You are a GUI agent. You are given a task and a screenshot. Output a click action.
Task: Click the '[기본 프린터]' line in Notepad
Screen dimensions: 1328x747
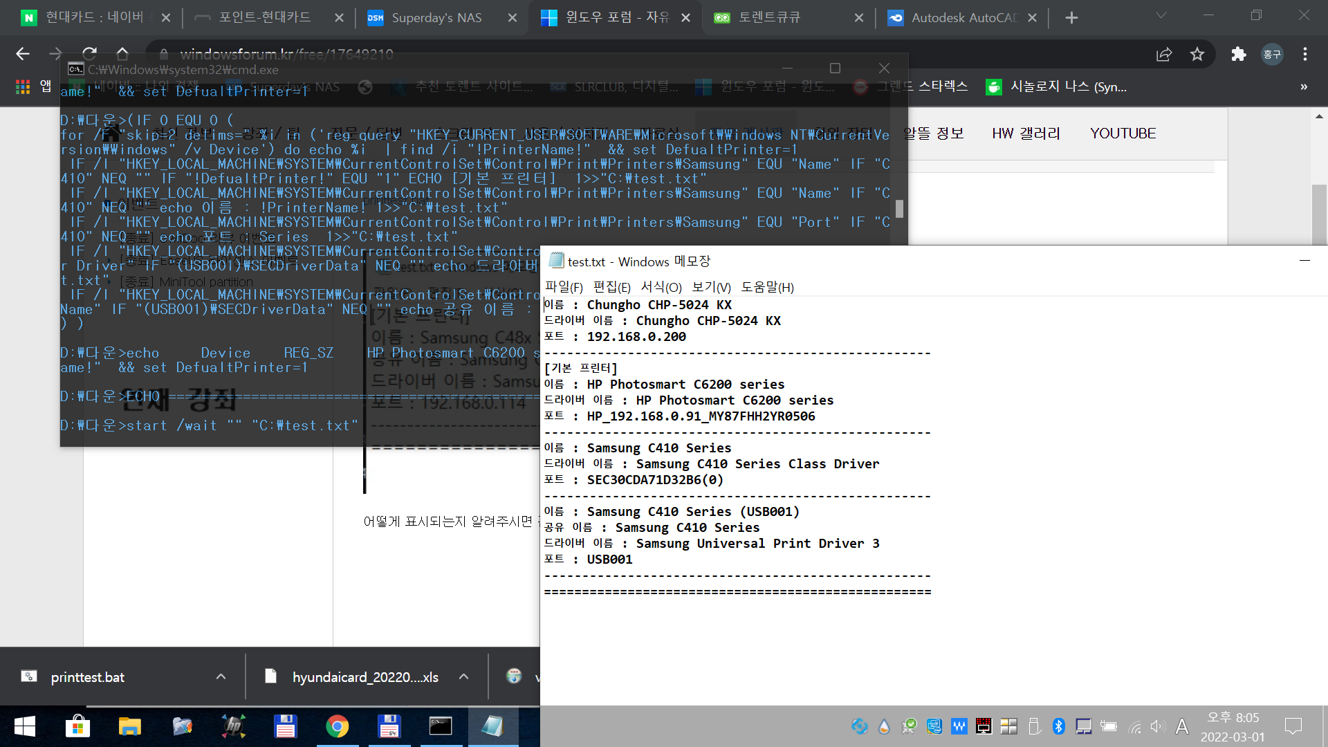point(580,369)
